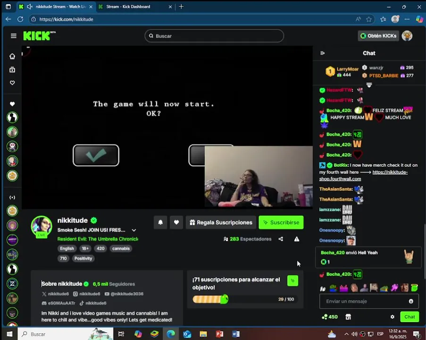Collapse the chat panel with arrow icon
Screen dimensions: 426x340
323,53
